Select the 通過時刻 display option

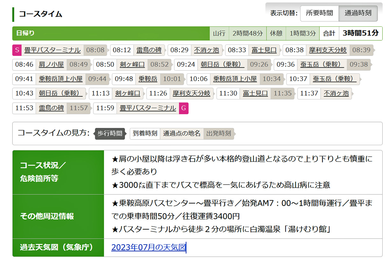[x=358, y=13]
